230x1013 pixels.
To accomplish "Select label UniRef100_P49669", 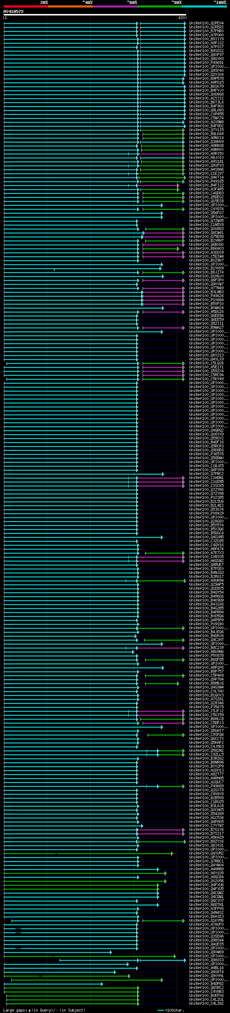I will [x=206, y=786].
